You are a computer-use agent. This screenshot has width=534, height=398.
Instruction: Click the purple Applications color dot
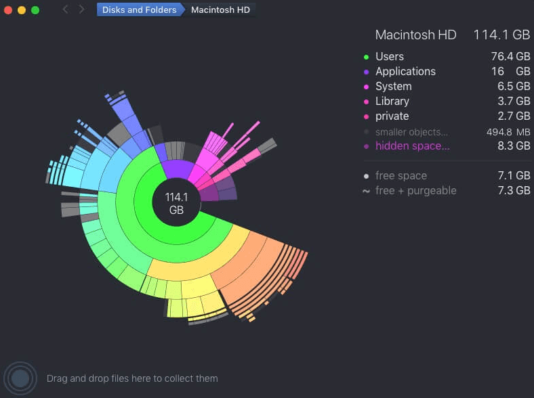point(367,72)
